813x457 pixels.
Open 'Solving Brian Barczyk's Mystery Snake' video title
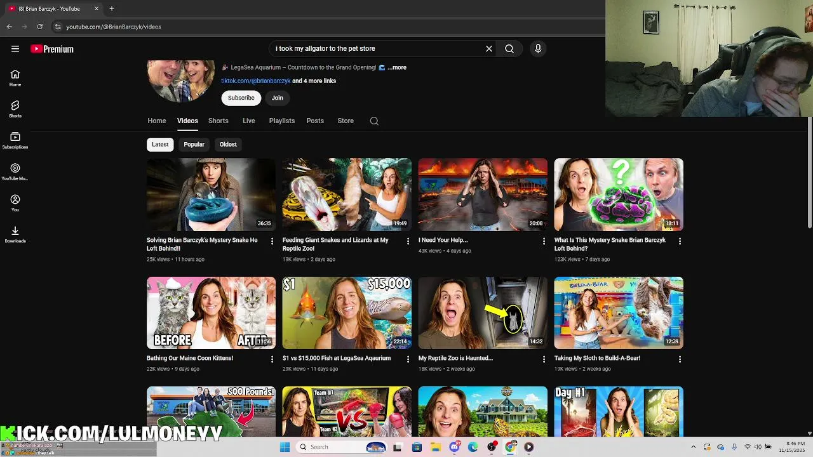202,244
